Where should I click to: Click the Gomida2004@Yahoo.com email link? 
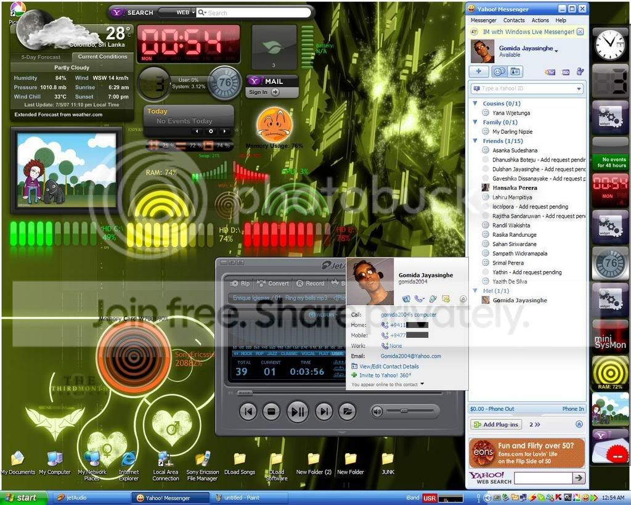(410, 356)
